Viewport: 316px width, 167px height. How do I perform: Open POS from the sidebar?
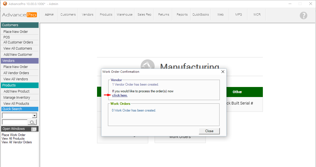7,37
